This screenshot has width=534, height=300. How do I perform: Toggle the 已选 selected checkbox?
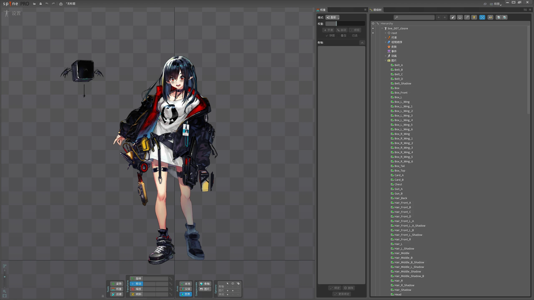click(x=353, y=35)
